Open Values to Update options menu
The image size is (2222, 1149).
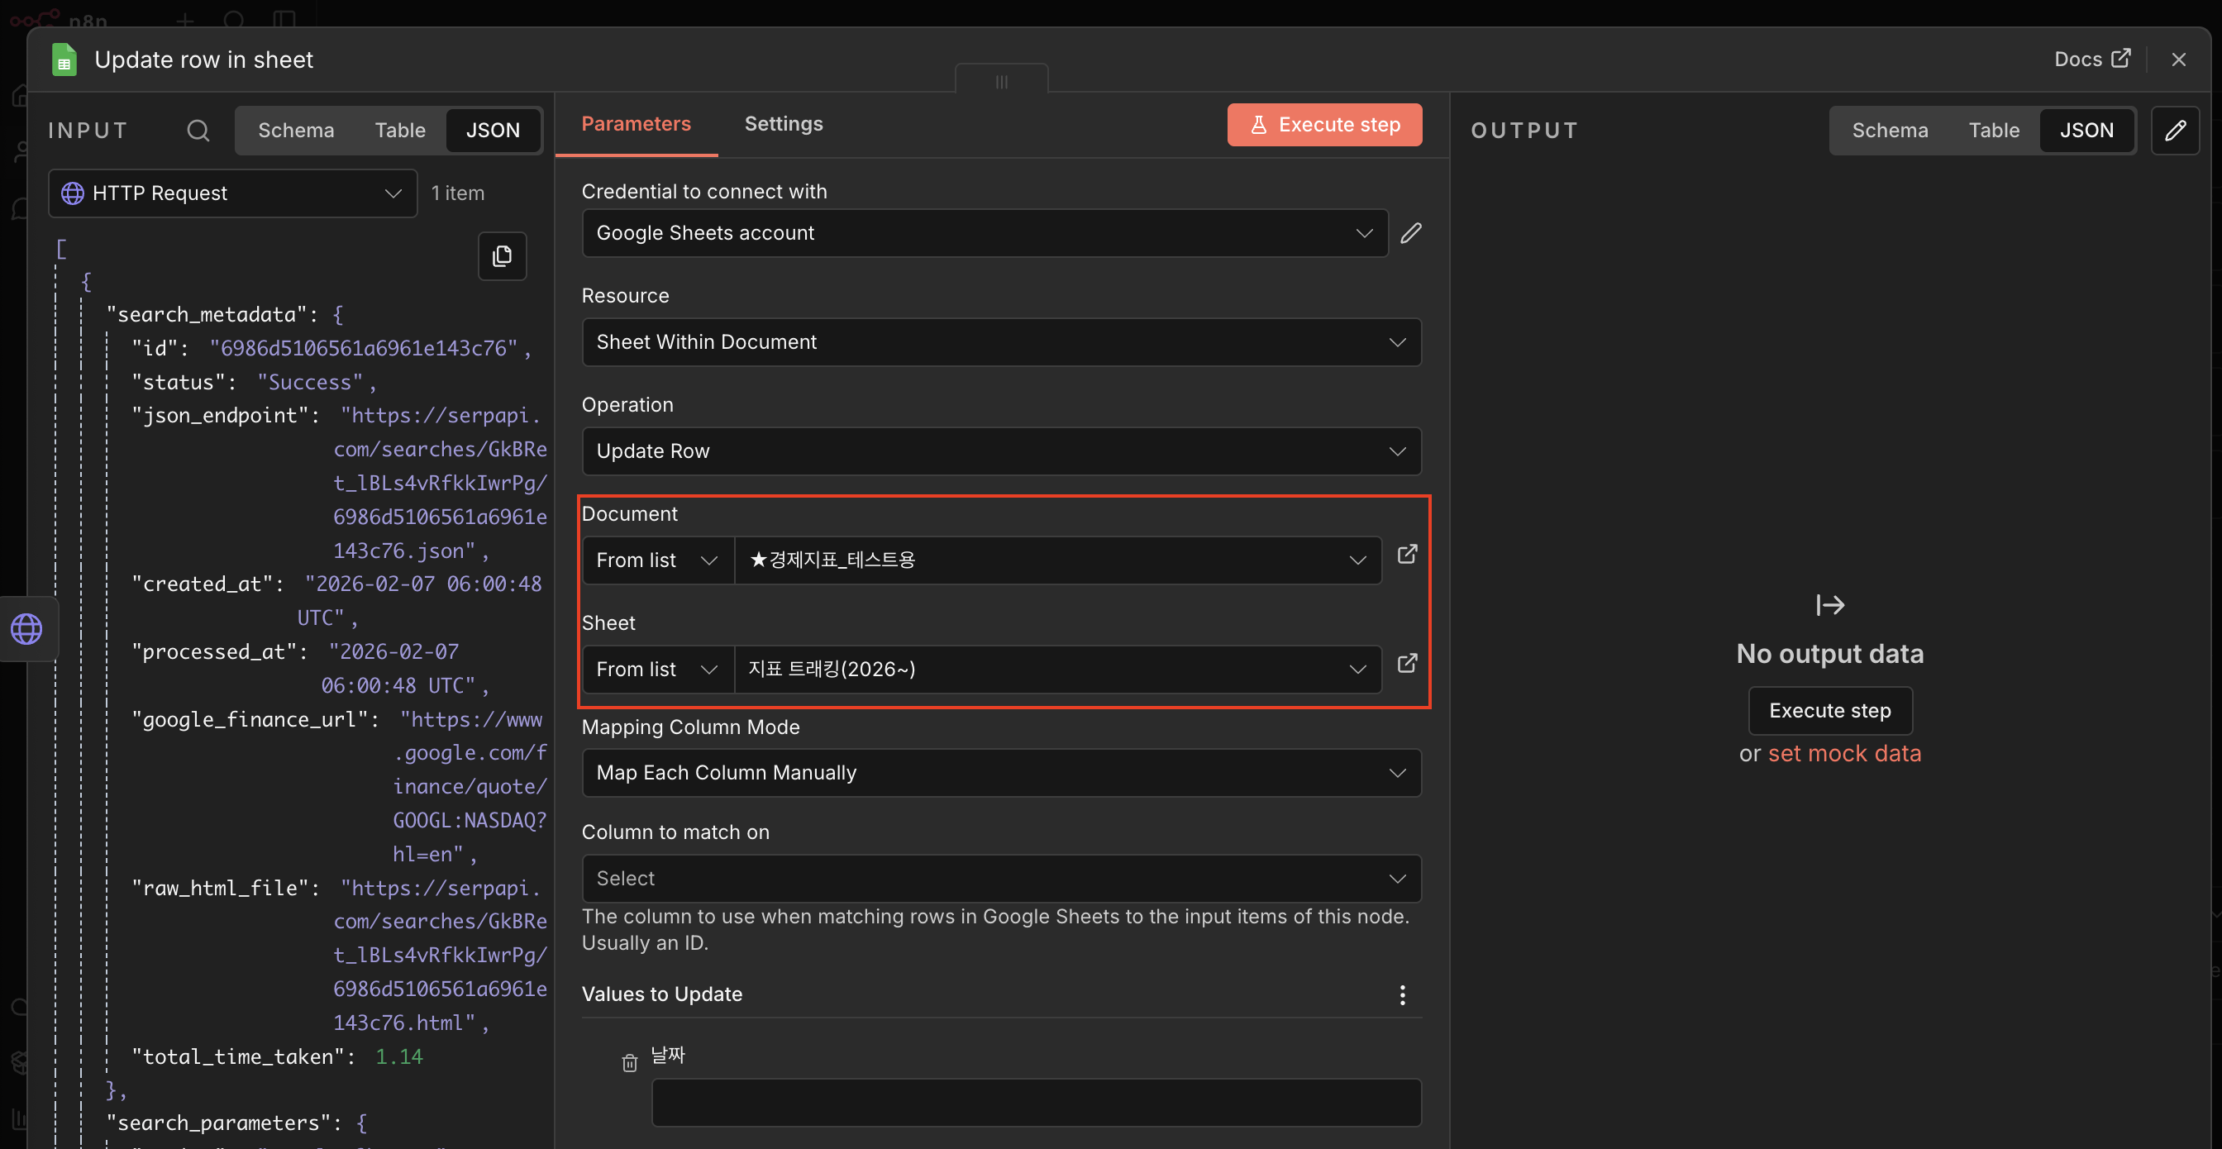[x=1402, y=994]
